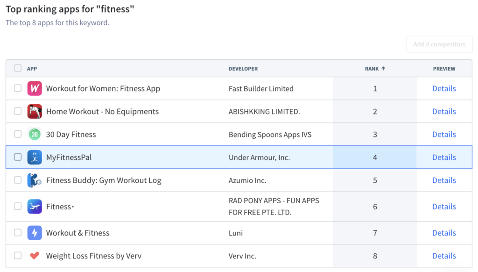Click the Workout & Fitness lightning icon
Image resolution: width=478 pixels, height=272 pixels.
coord(35,233)
